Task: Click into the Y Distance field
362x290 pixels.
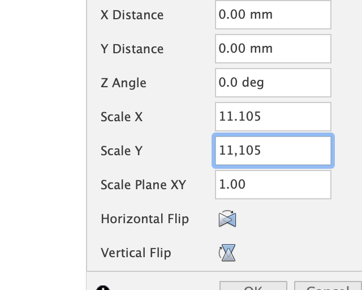Action: (273, 49)
